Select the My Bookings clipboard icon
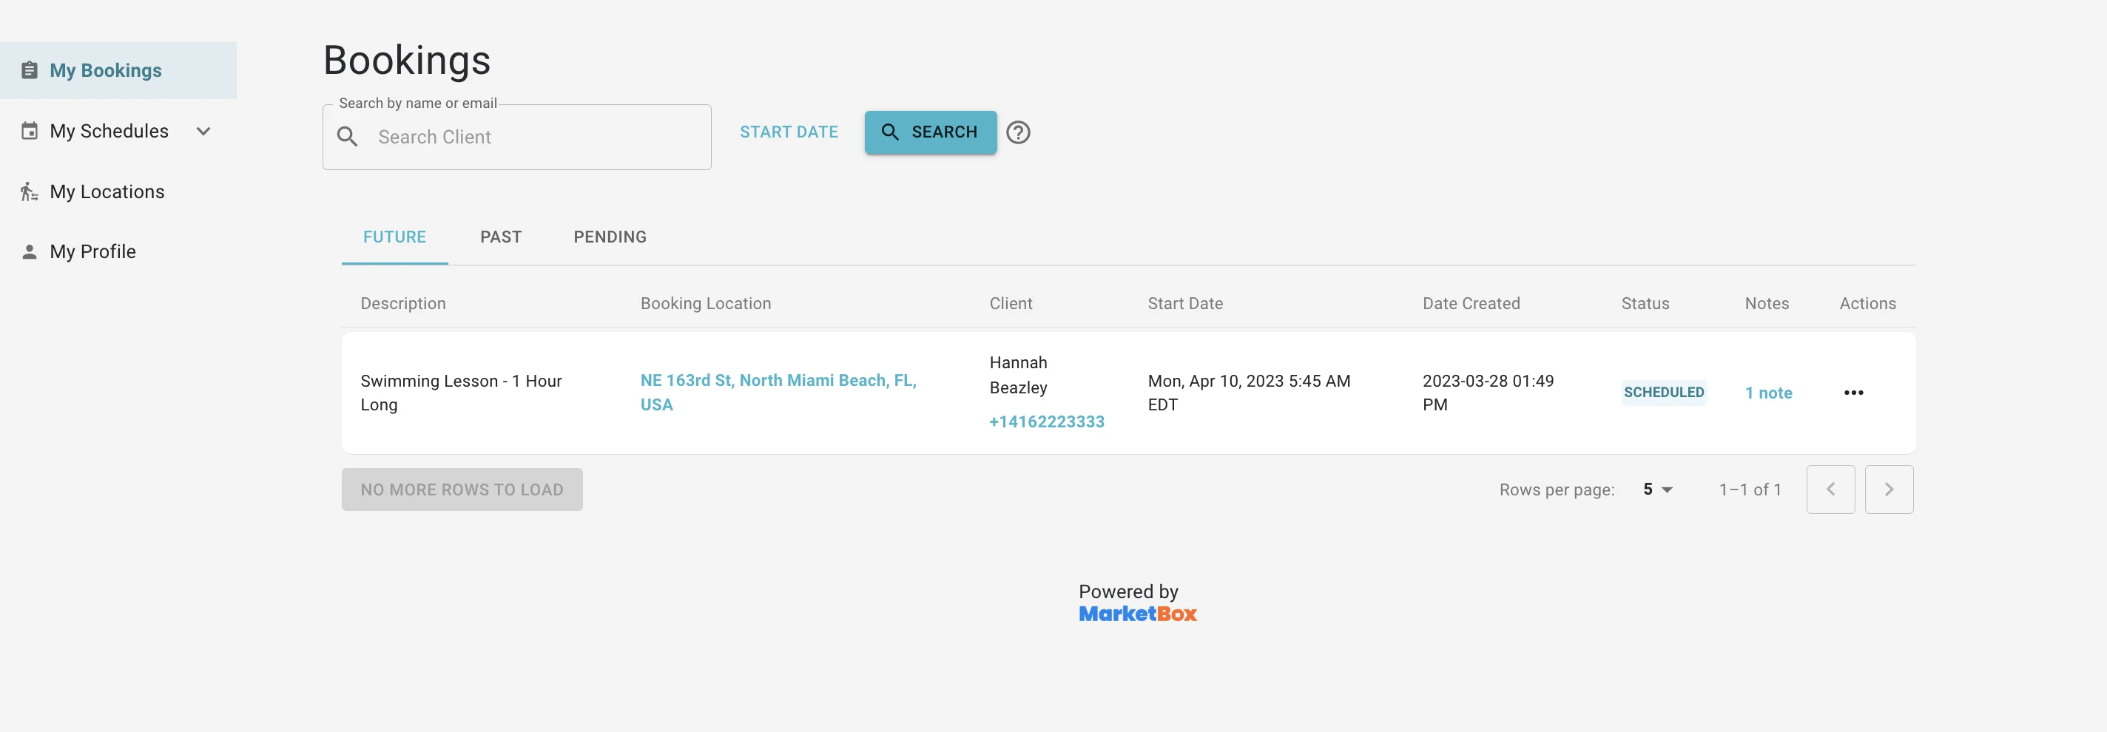The image size is (2107, 732). (x=30, y=70)
